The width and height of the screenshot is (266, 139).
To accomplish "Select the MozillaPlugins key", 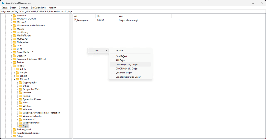I will coord(24,36).
